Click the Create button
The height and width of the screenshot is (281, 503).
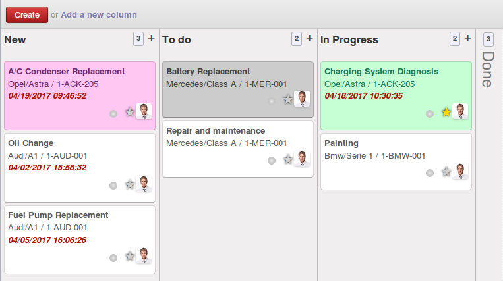pos(27,14)
